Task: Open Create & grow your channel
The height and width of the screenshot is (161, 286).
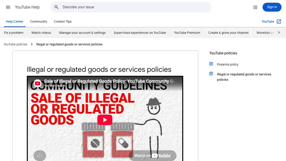Action: tap(228, 33)
